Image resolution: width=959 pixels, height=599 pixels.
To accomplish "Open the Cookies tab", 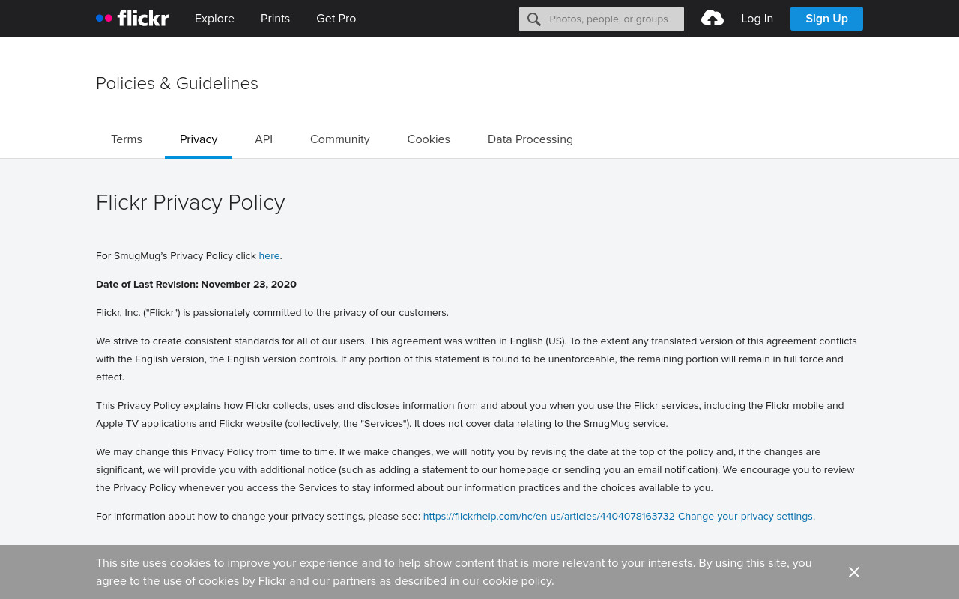I will [x=429, y=139].
